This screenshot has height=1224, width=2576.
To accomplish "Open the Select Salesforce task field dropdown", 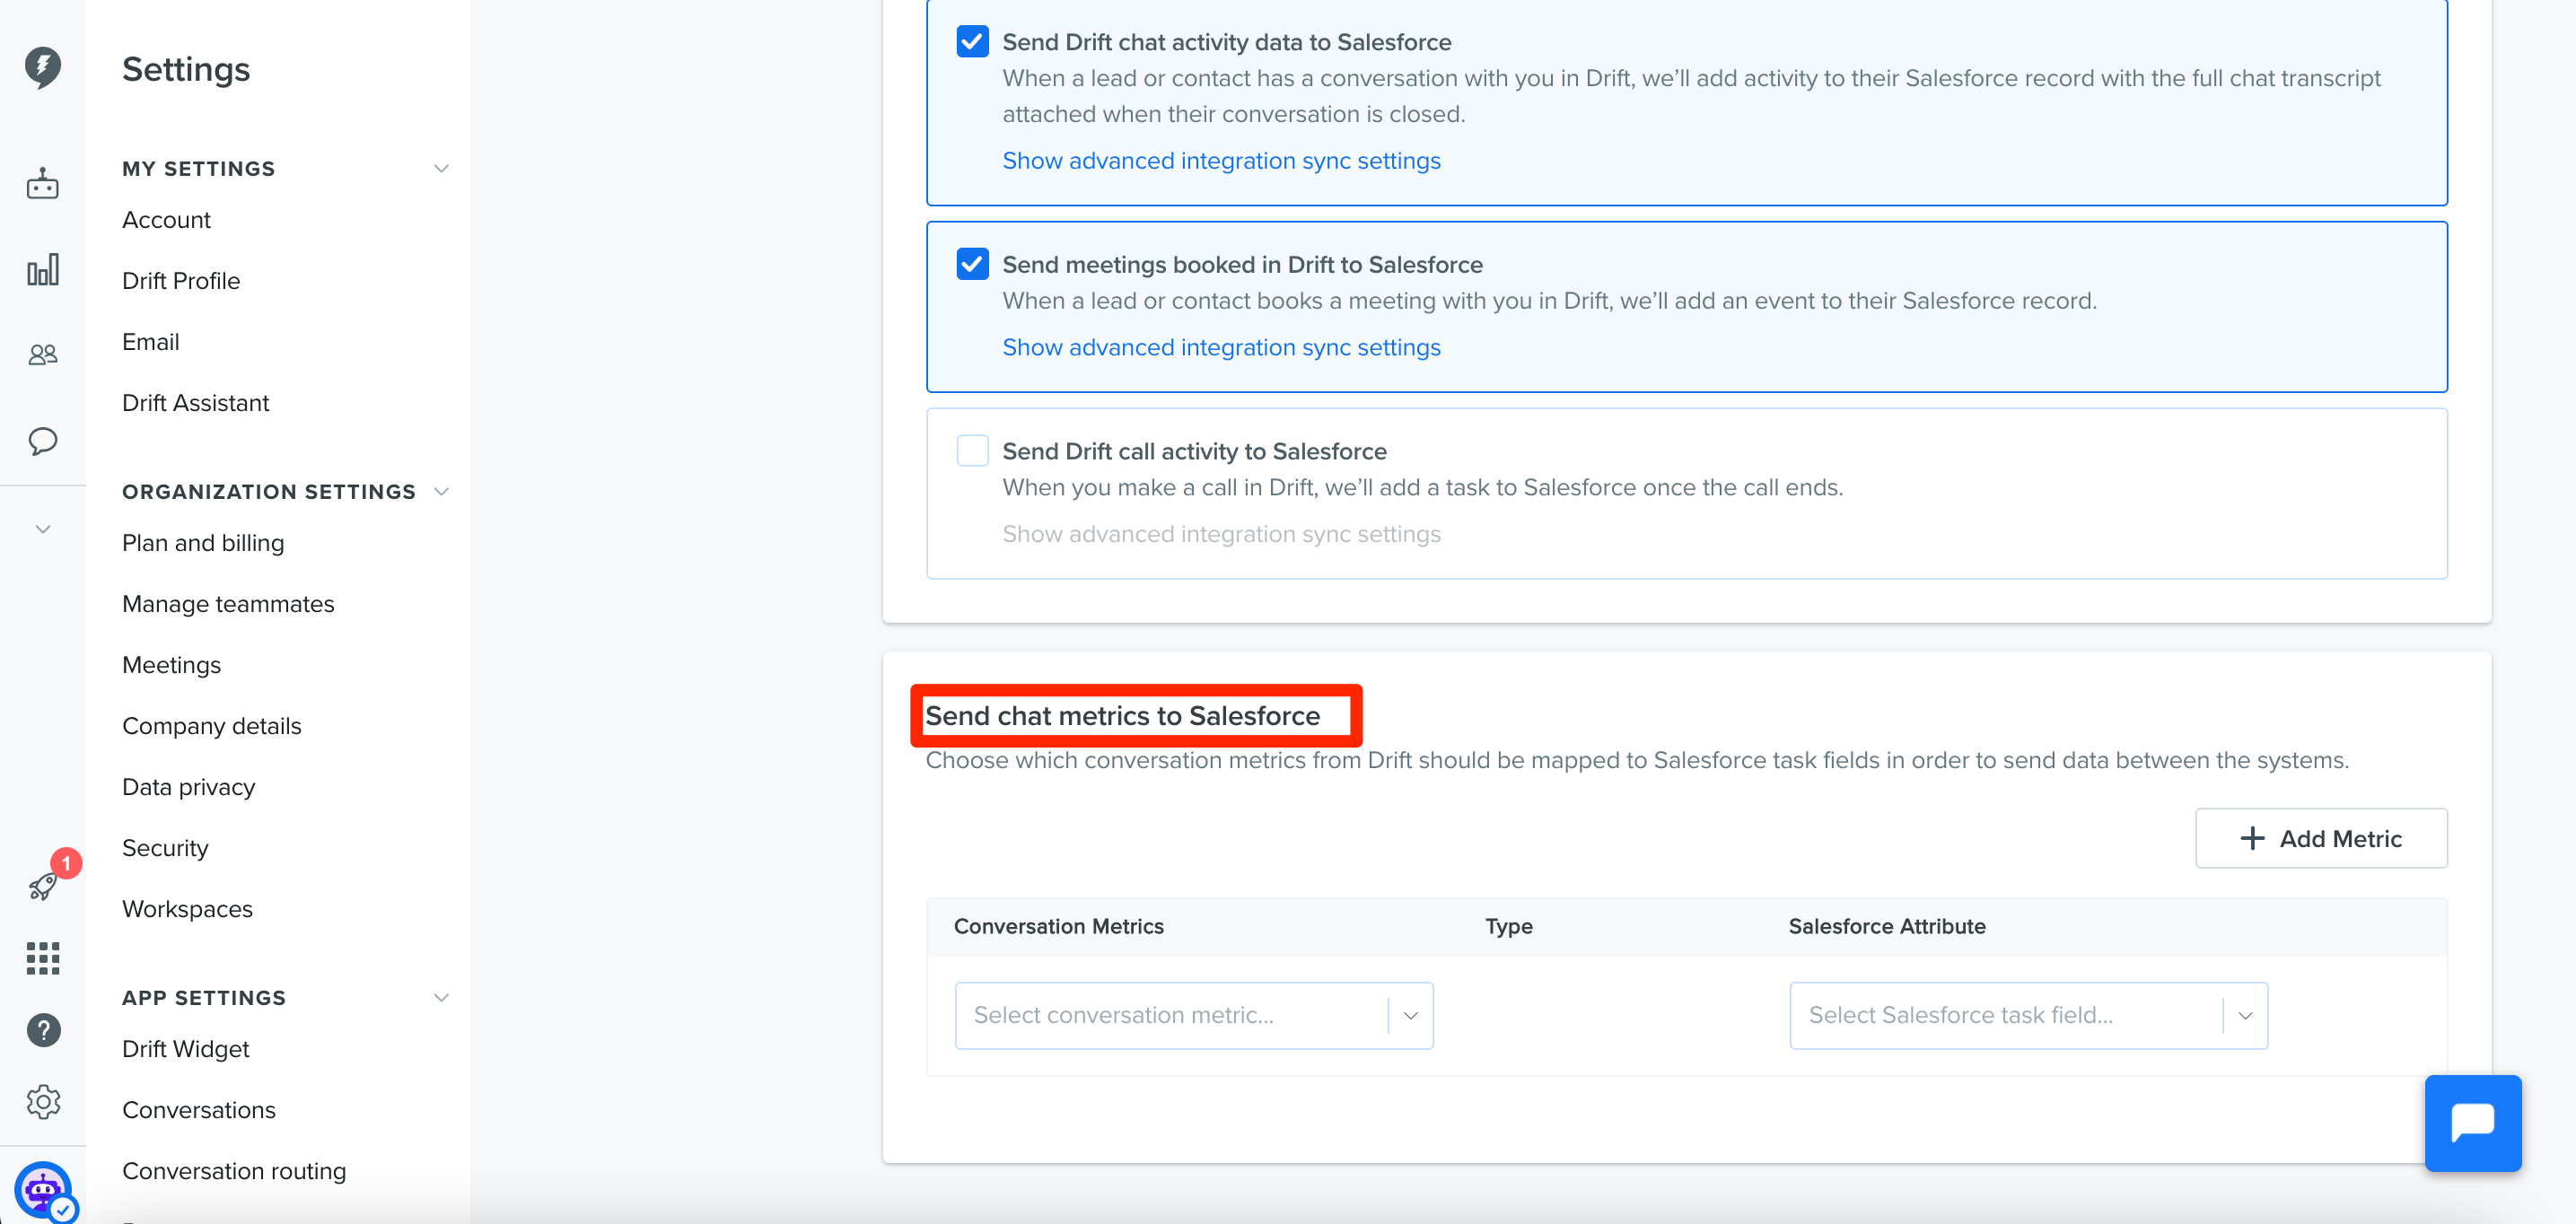I will pyautogui.click(x=2028, y=1015).
